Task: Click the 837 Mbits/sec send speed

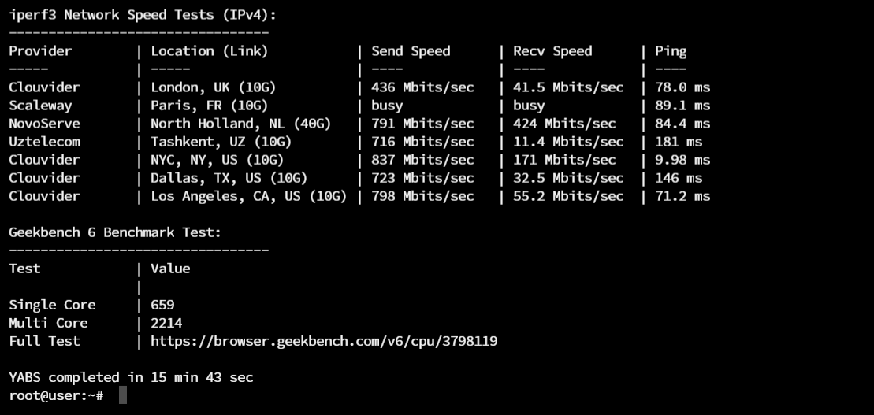Action: (x=422, y=160)
